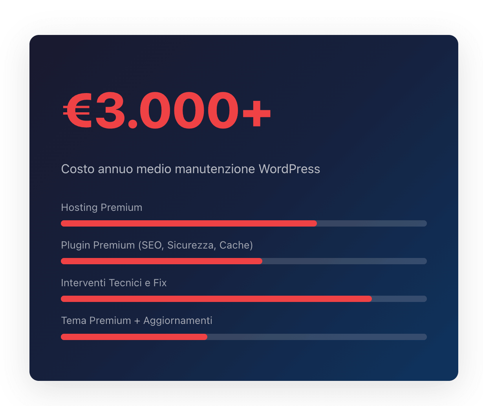The width and height of the screenshot is (483, 406).
Task: Click the red €3.000+ headline figure
Action: [166, 111]
